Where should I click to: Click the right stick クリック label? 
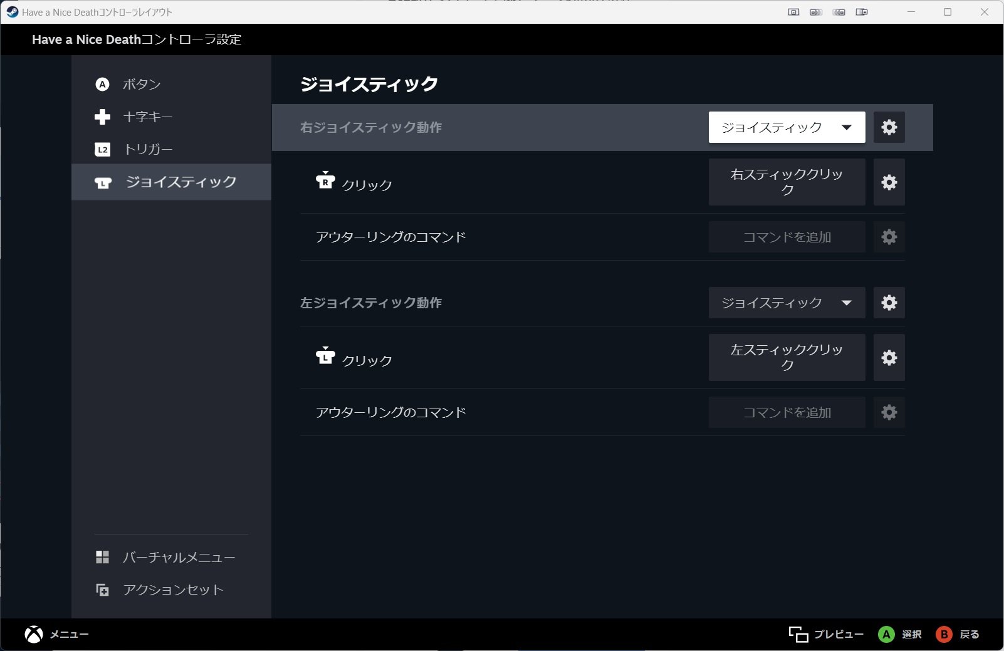pyautogui.click(x=367, y=185)
